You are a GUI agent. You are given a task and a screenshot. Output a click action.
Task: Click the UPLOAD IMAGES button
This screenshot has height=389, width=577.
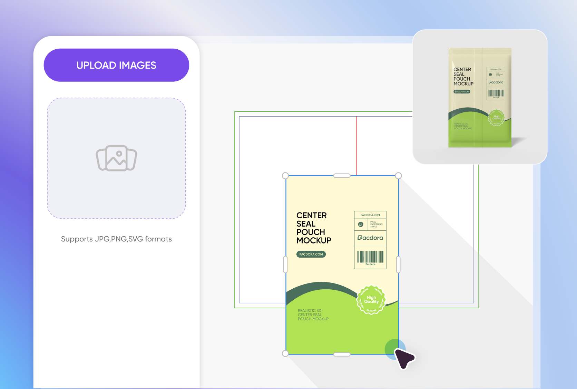click(116, 65)
